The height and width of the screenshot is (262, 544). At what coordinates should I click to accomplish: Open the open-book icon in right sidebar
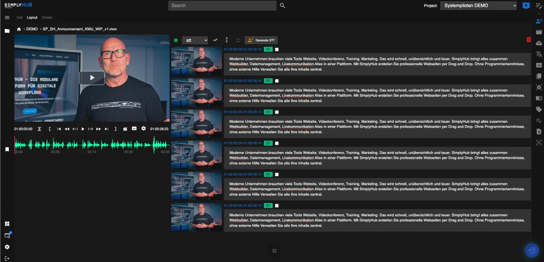(x=539, y=99)
